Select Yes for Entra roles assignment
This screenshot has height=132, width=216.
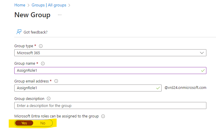tap(24, 123)
